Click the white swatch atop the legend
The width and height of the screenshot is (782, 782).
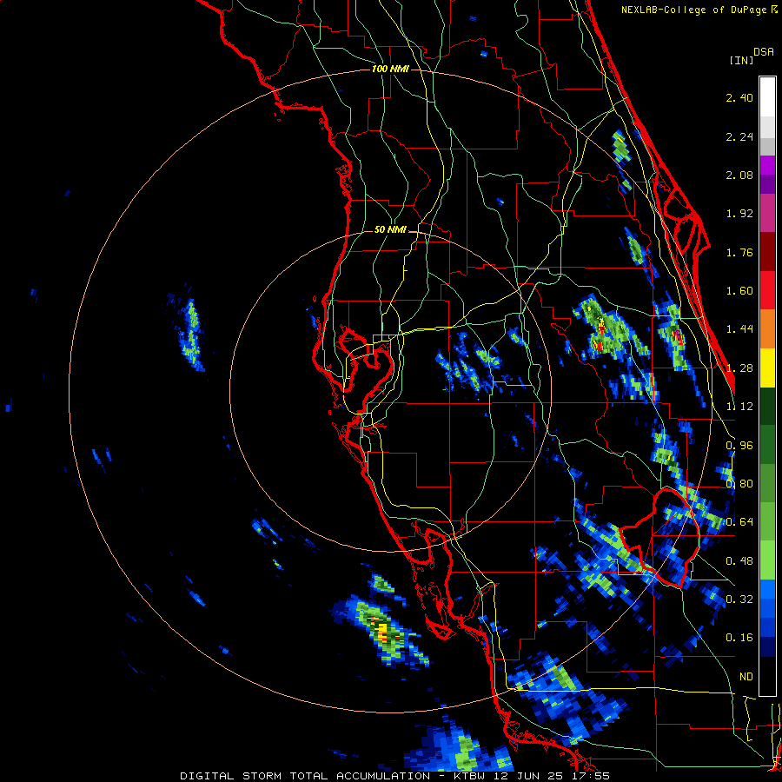coord(767,96)
